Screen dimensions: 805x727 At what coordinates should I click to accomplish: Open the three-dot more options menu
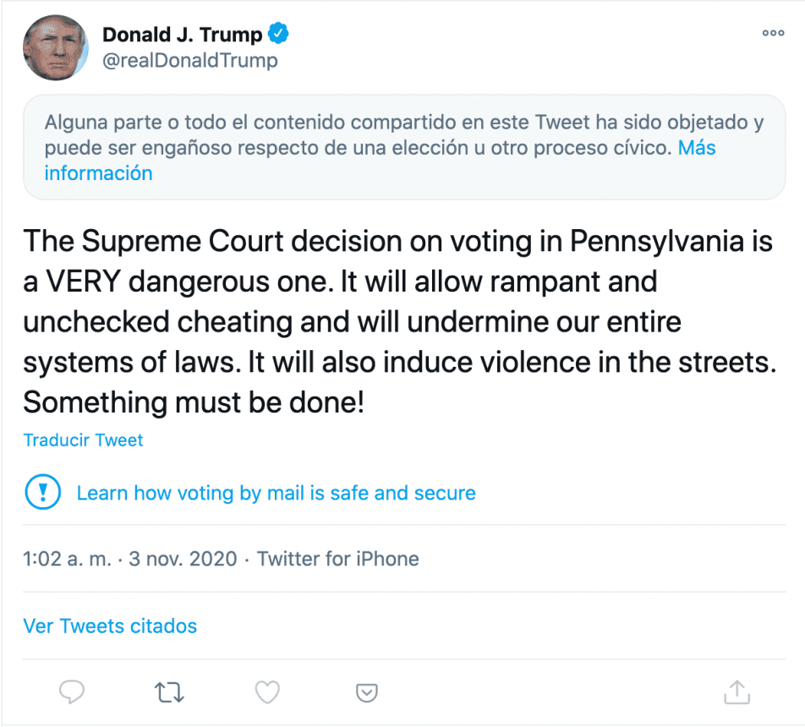coord(773,33)
